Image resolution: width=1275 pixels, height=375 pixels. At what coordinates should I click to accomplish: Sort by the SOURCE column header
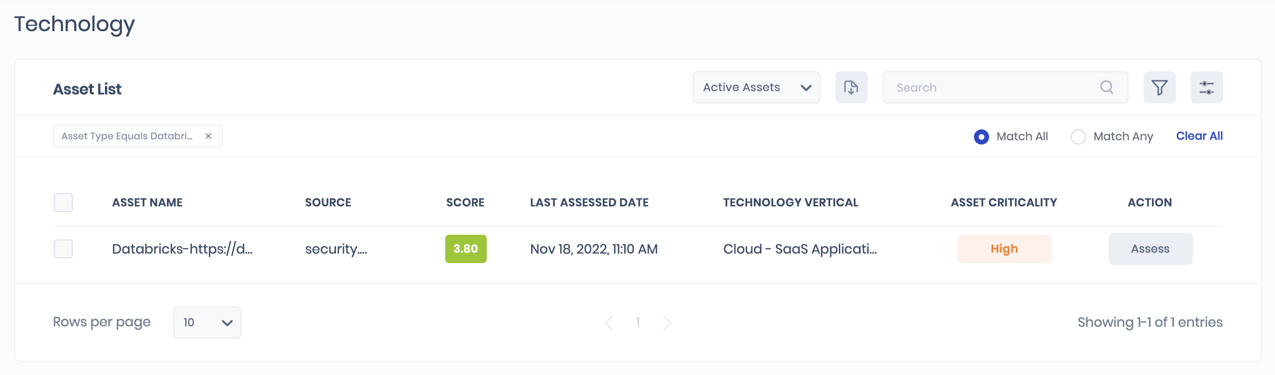point(327,202)
